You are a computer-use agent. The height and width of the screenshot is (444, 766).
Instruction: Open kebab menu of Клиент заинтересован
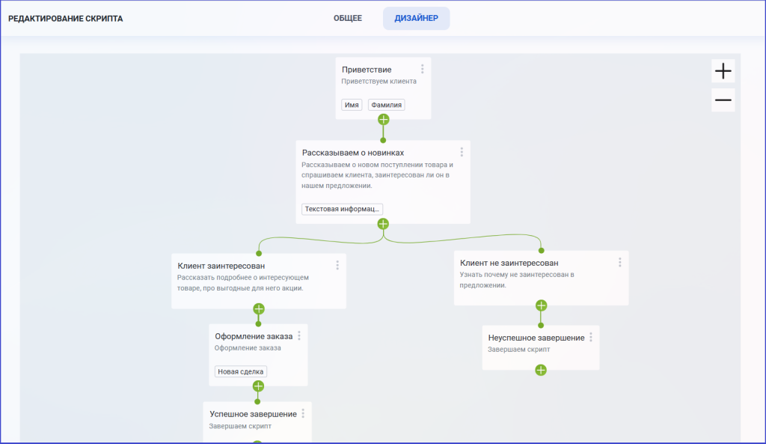[337, 265]
